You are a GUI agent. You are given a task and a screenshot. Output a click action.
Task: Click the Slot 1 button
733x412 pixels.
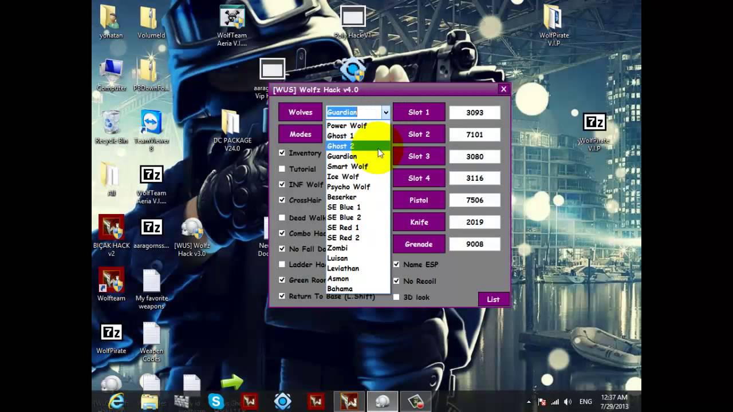pyautogui.click(x=419, y=112)
